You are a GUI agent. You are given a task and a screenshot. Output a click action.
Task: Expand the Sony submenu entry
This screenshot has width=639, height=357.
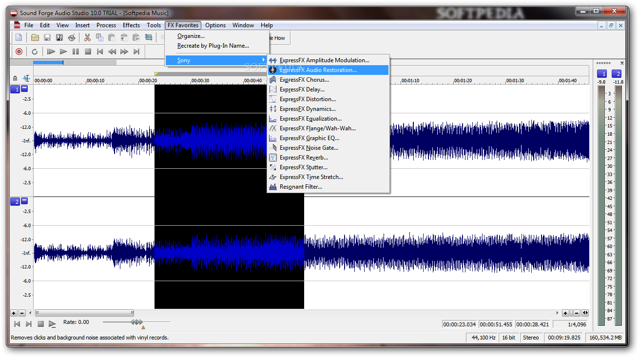point(217,60)
